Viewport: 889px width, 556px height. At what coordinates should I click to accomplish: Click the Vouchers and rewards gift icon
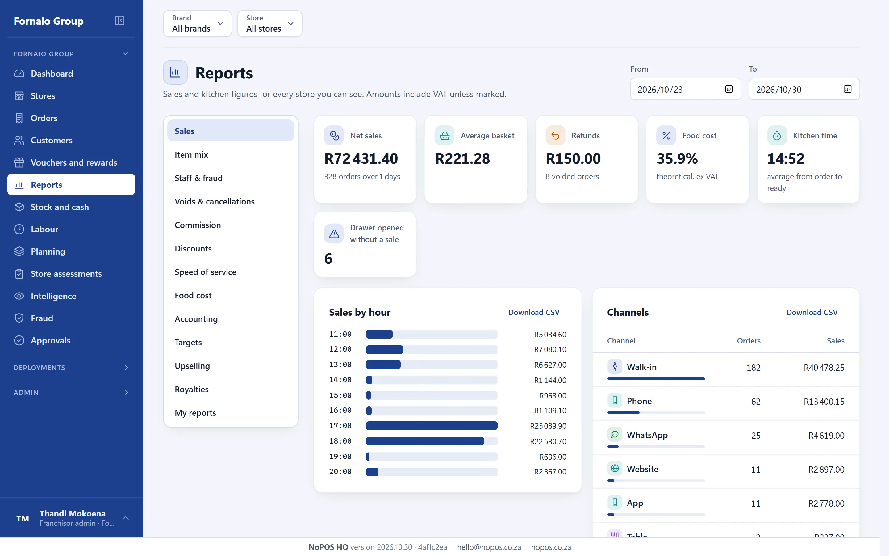pos(19,162)
